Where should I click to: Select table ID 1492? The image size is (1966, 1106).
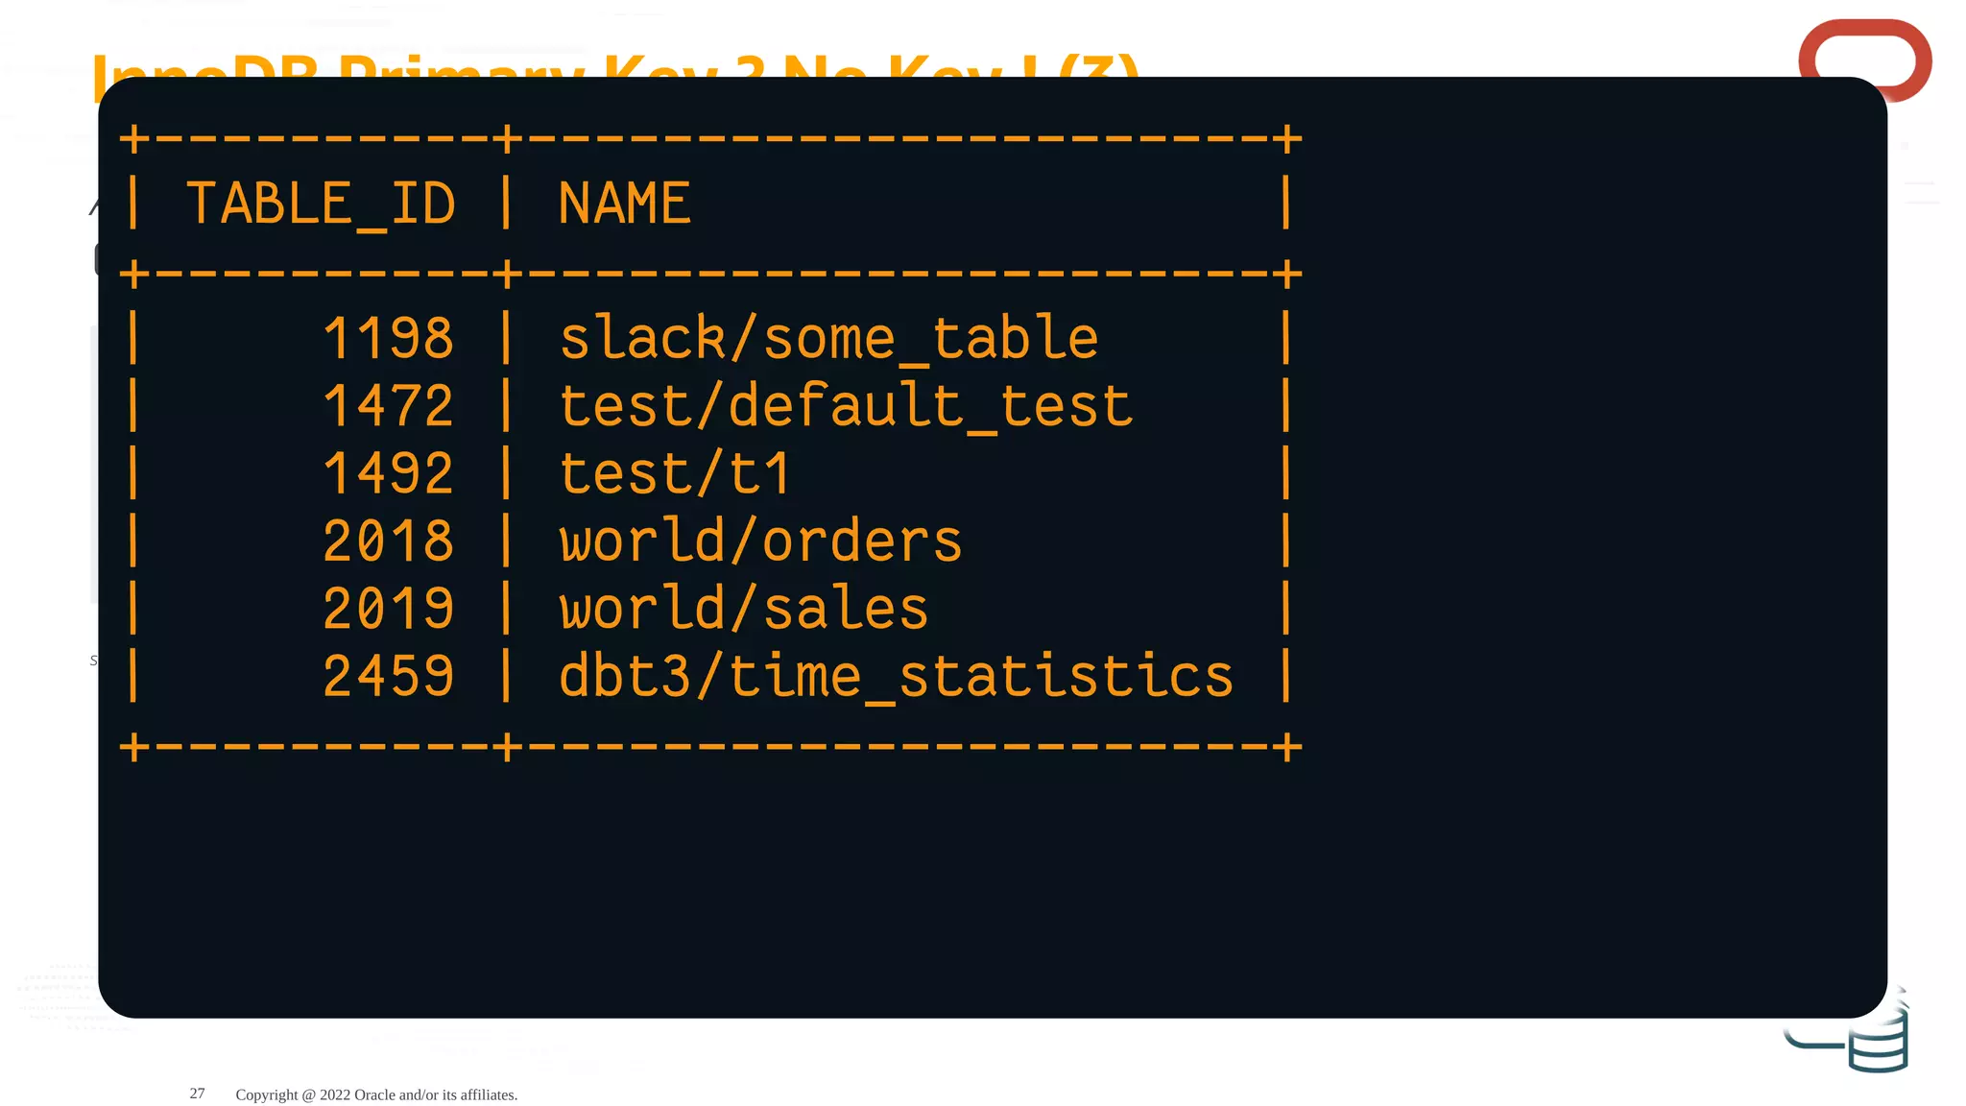(x=389, y=473)
